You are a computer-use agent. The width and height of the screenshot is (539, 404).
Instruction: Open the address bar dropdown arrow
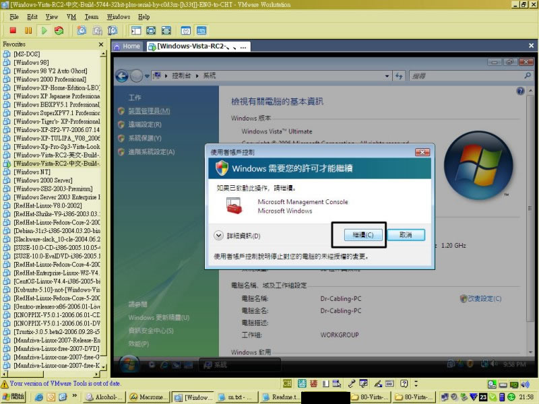[387, 76]
